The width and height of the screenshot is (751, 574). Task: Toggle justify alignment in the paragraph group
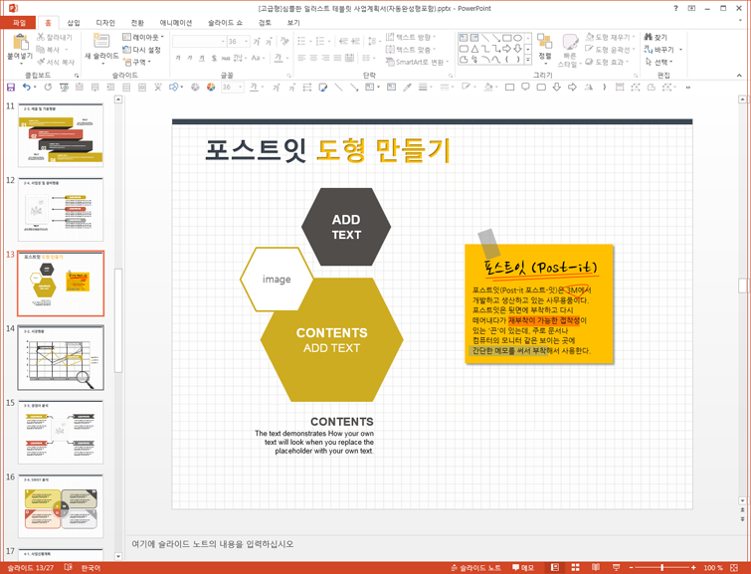pyautogui.click(x=337, y=58)
